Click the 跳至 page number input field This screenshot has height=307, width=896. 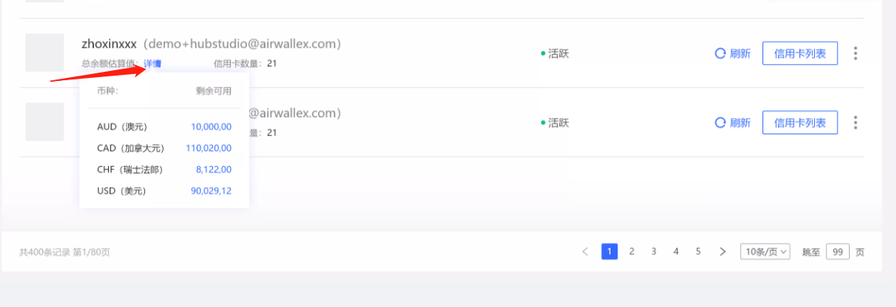point(837,251)
